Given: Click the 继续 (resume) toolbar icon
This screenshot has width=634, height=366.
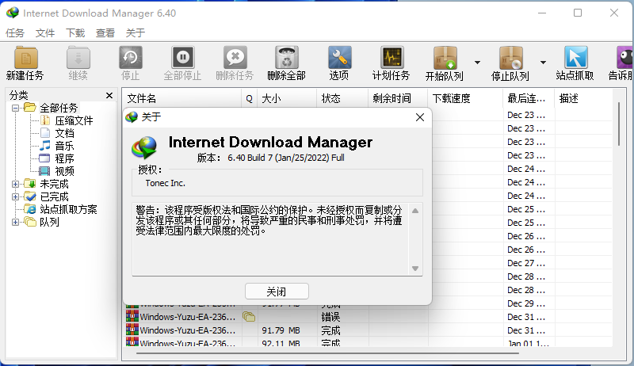Looking at the screenshot, I should [78, 57].
